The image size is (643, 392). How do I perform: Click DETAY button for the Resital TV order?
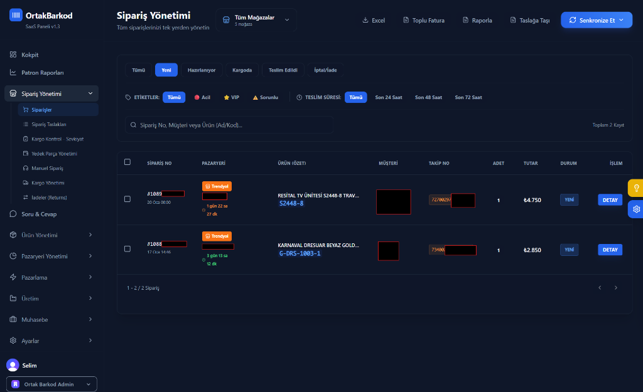(x=610, y=200)
